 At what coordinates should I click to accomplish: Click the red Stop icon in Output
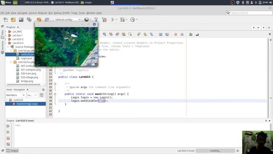(8, 138)
